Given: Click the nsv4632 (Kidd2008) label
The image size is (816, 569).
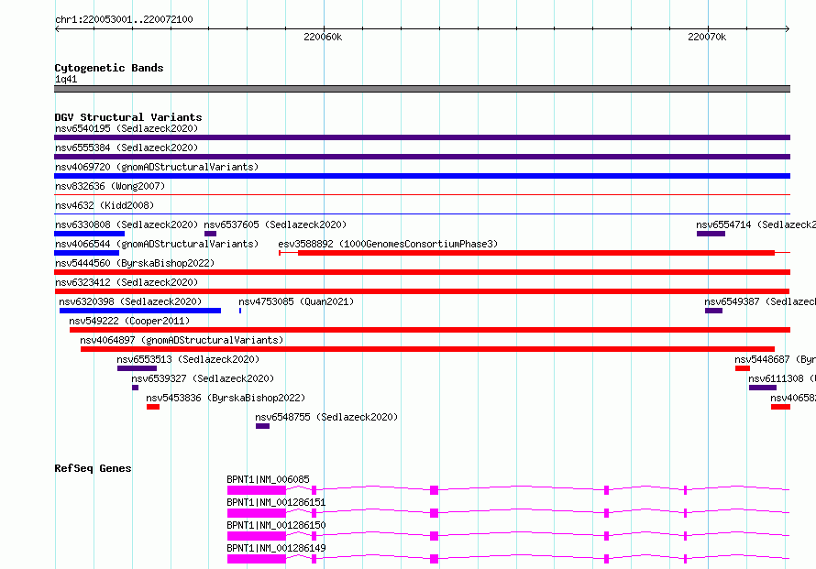Looking at the screenshot, I should click(x=105, y=205).
